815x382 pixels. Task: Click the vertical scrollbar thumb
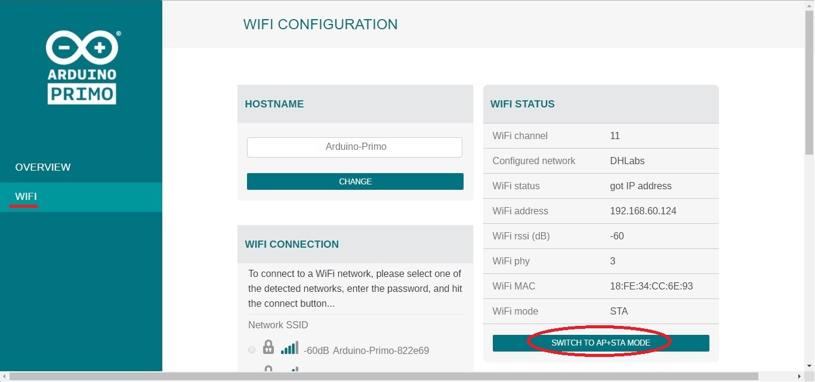tap(810, 84)
